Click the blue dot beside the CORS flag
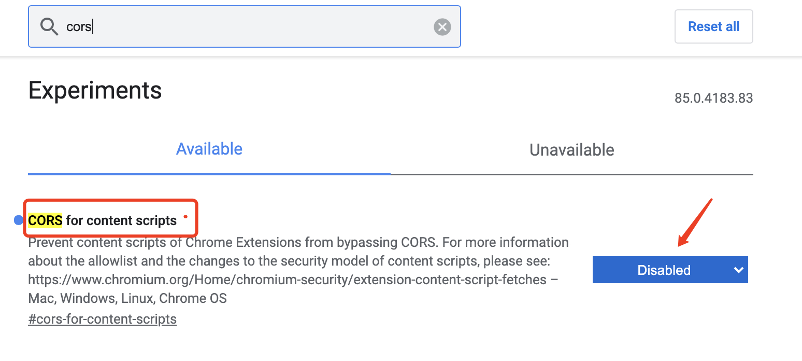 pyautogui.click(x=19, y=220)
